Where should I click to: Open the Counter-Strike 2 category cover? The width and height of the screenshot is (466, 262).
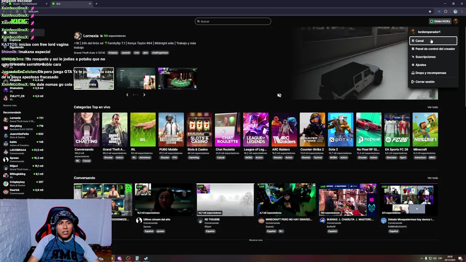click(312, 130)
